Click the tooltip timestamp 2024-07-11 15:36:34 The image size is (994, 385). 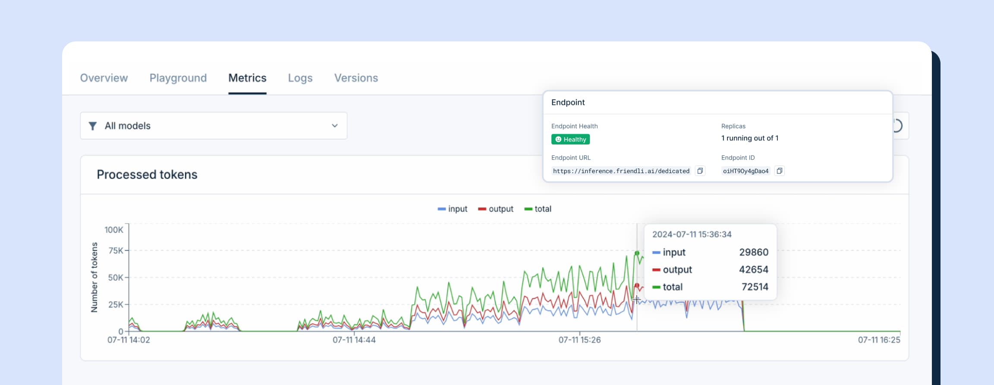[692, 234]
